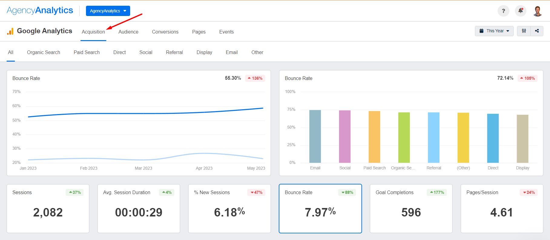
Task: Click the AgencyAnalytics logo
Action: [40, 10]
